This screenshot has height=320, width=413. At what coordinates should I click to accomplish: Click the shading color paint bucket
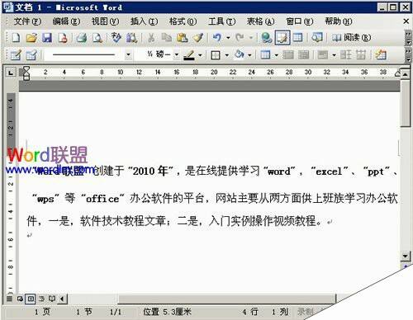(240, 54)
